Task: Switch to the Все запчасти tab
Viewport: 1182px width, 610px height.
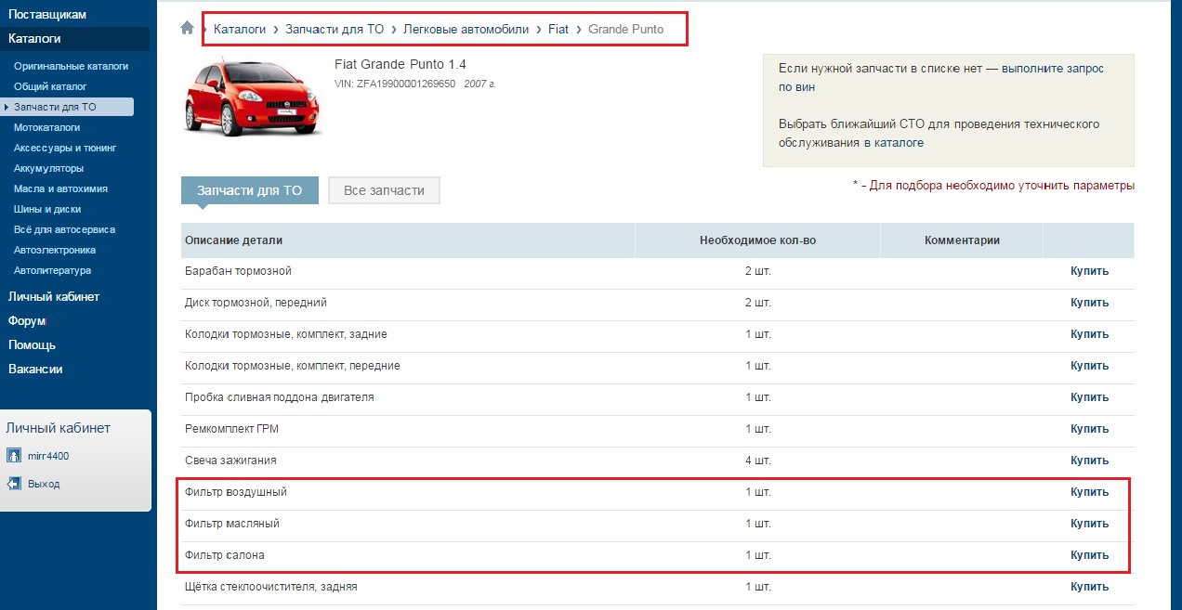Action: (x=384, y=190)
